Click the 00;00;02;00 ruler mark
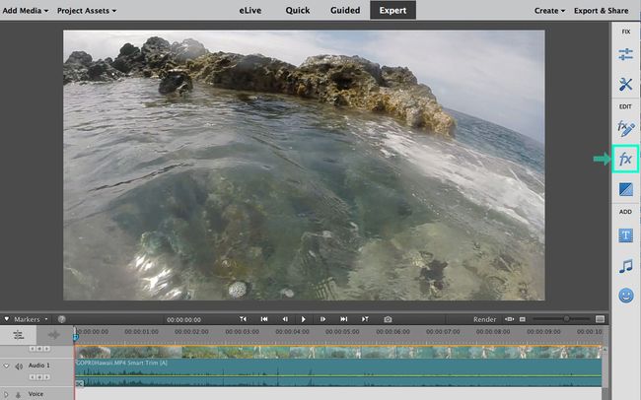 pyautogui.click(x=191, y=331)
